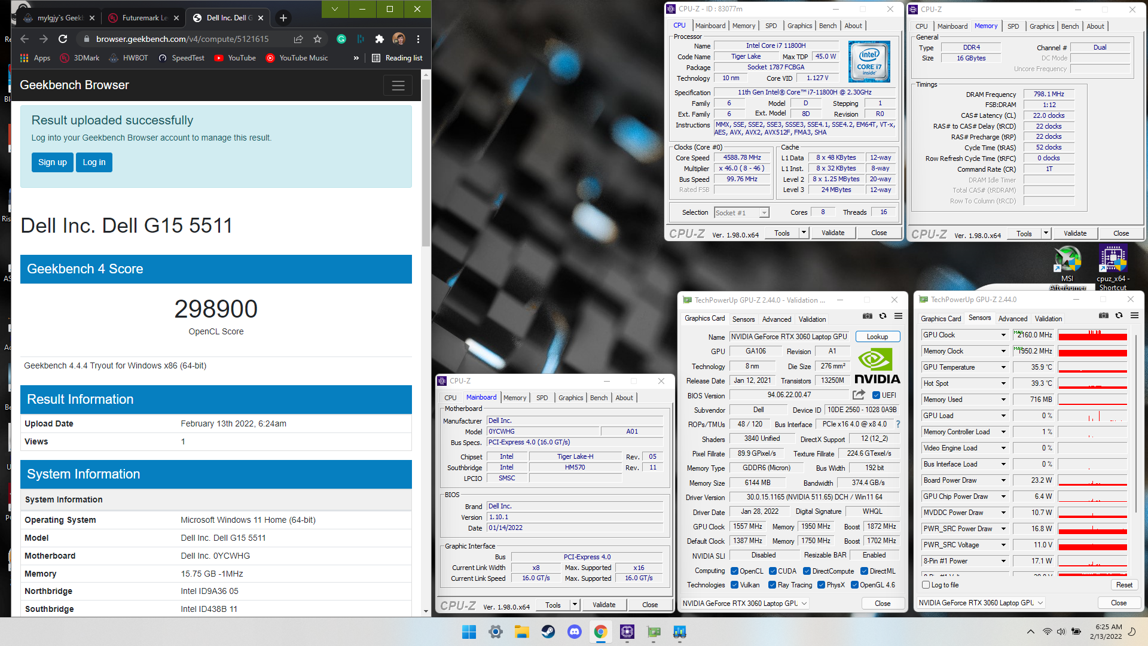Image resolution: width=1148 pixels, height=646 pixels.
Task: Click the Chrome address bar URL
Action: (182, 39)
